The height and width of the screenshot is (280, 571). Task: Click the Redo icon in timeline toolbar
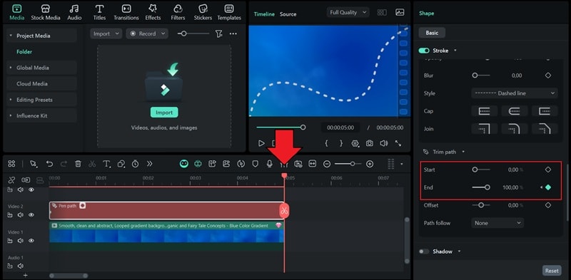[x=64, y=164]
